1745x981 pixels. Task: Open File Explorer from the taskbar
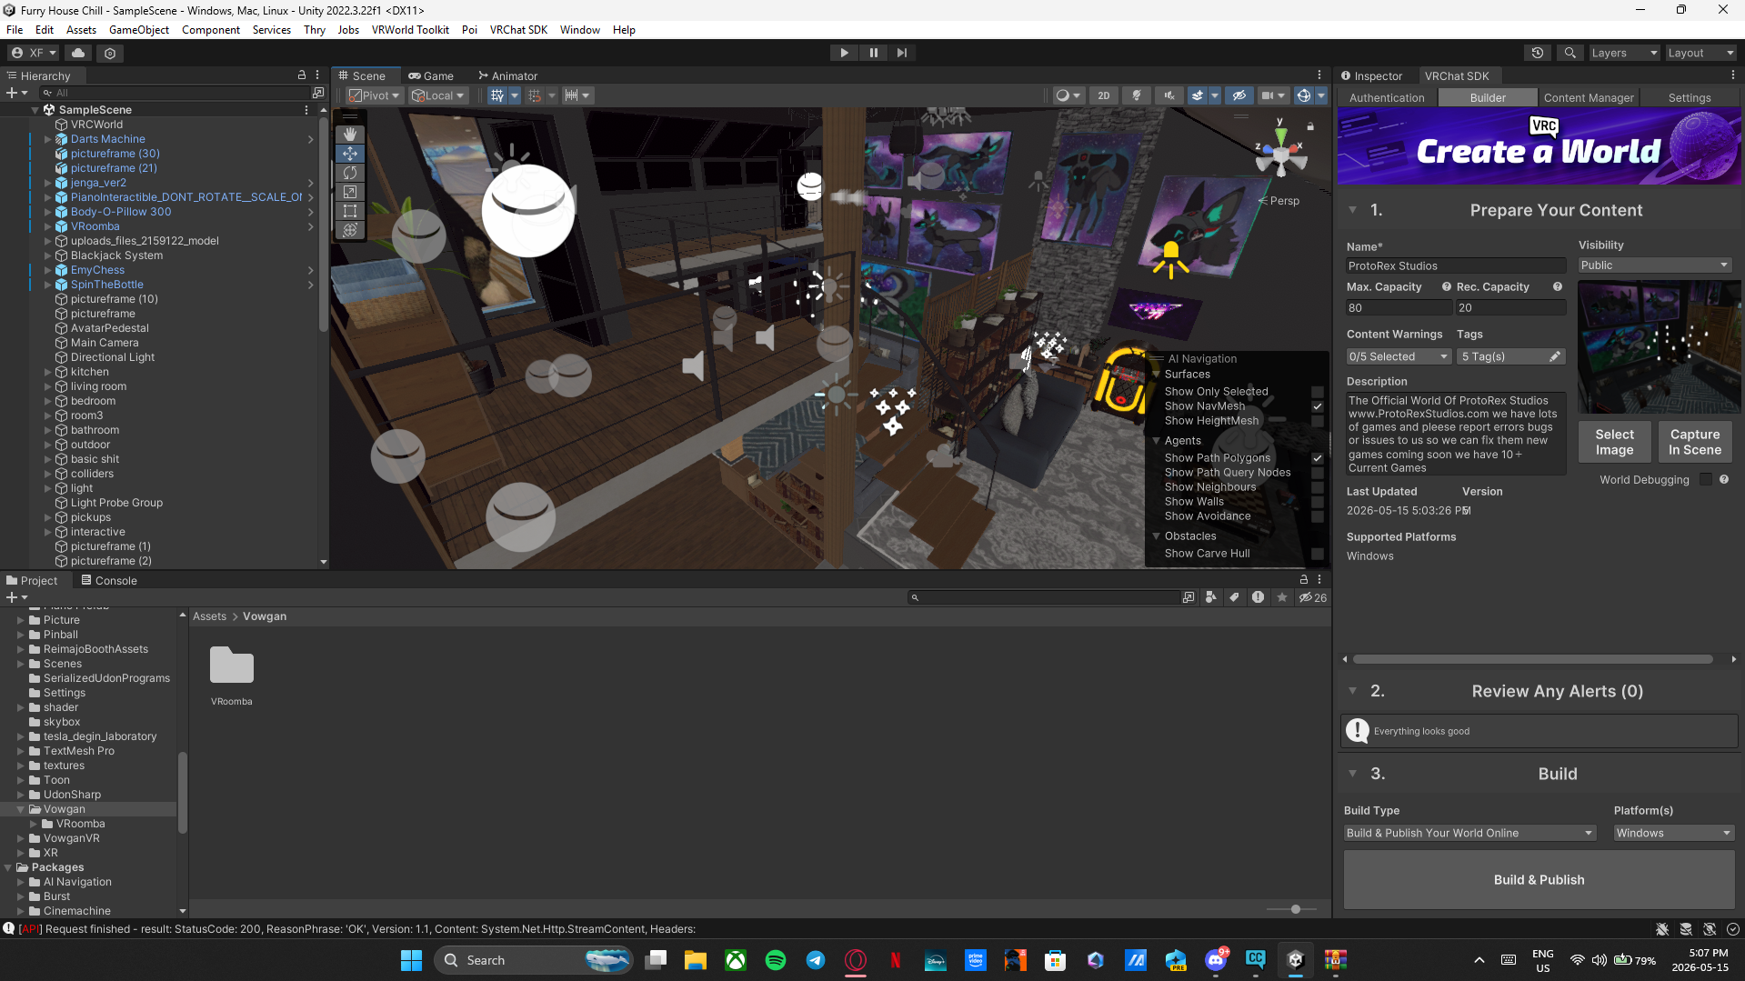pyautogui.click(x=696, y=960)
